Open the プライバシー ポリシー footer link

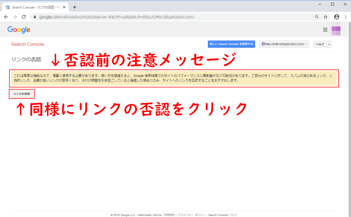point(192,215)
